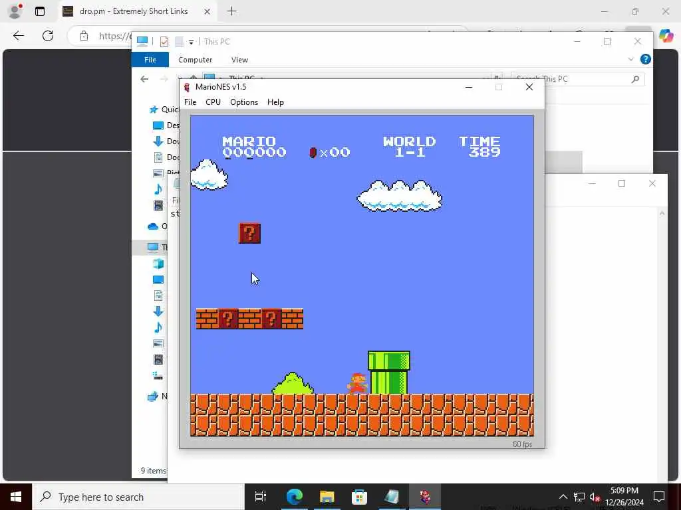Click the green warp pipe in game
Viewport: 681px width, 510px height.
click(389, 373)
